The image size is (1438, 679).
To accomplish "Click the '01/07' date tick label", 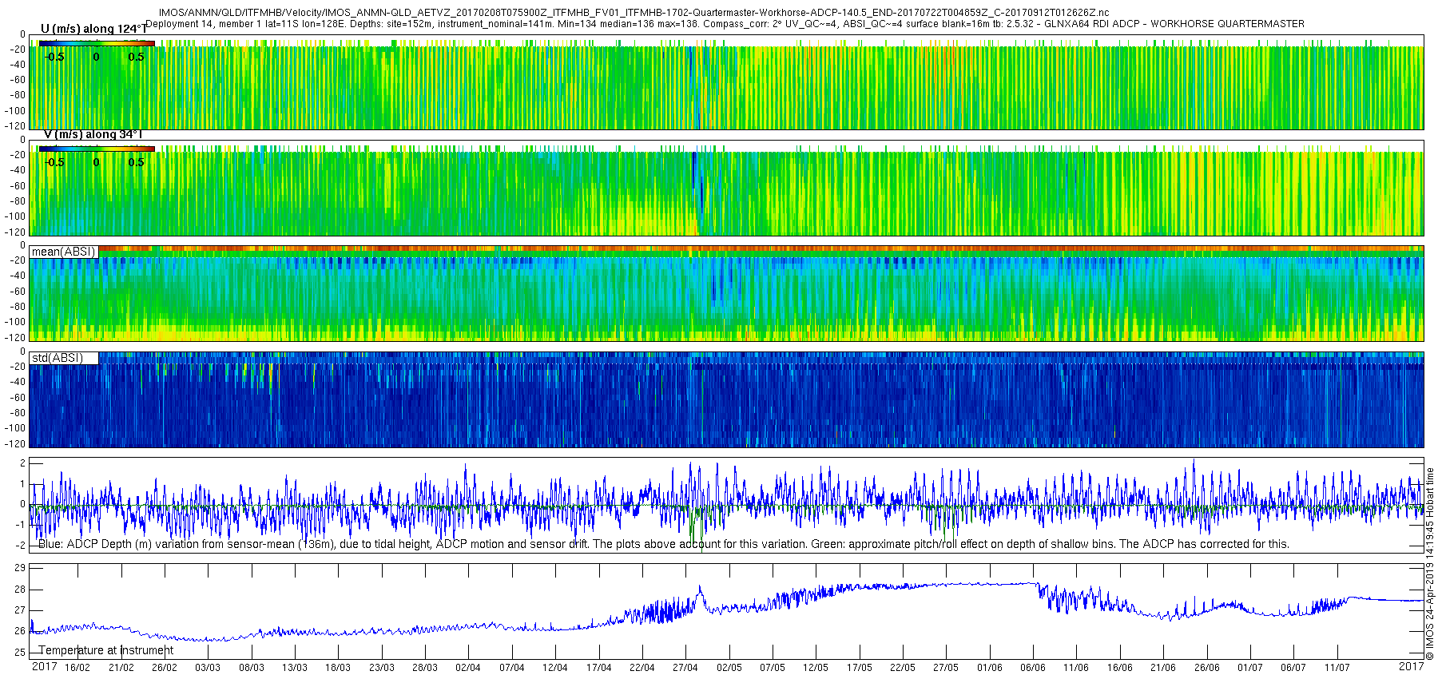I will click(1250, 668).
